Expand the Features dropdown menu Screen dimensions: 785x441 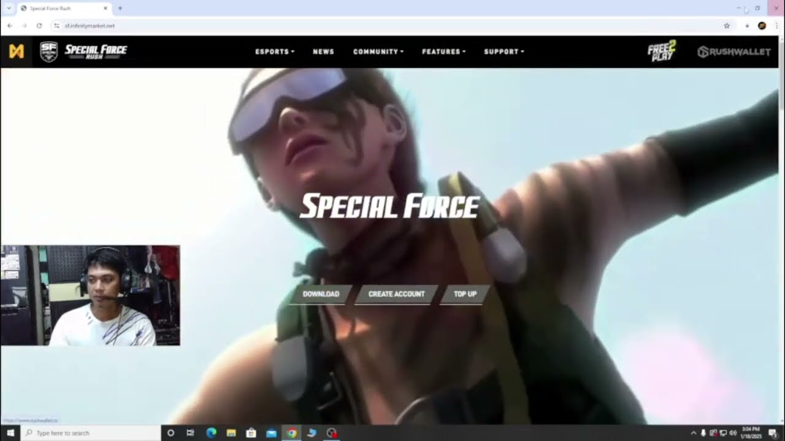point(444,51)
